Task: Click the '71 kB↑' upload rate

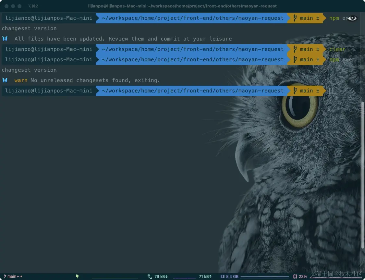Action: click(205, 276)
